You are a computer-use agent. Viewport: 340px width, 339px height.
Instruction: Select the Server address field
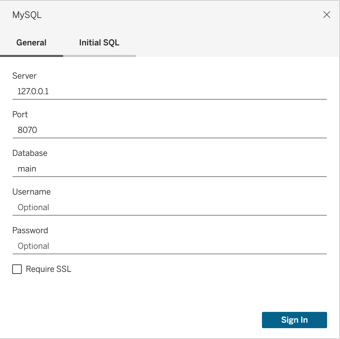170,92
